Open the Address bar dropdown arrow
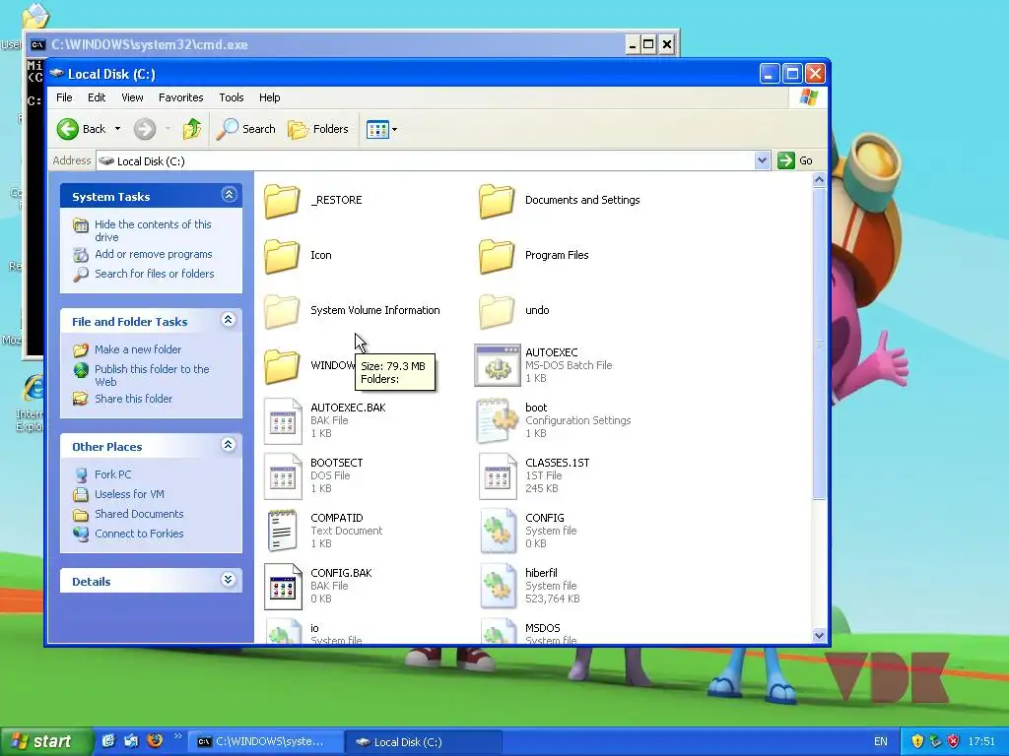The height and width of the screenshot is (756, 1009). [x=762, y=160]
